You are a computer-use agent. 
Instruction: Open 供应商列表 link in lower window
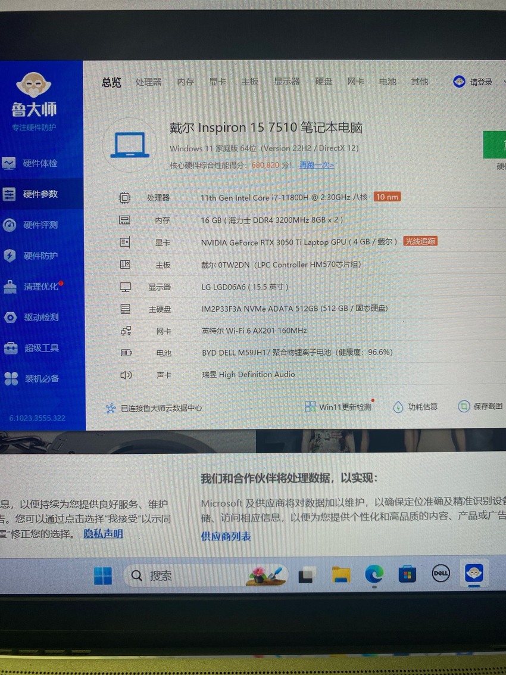tap(226, 536)
